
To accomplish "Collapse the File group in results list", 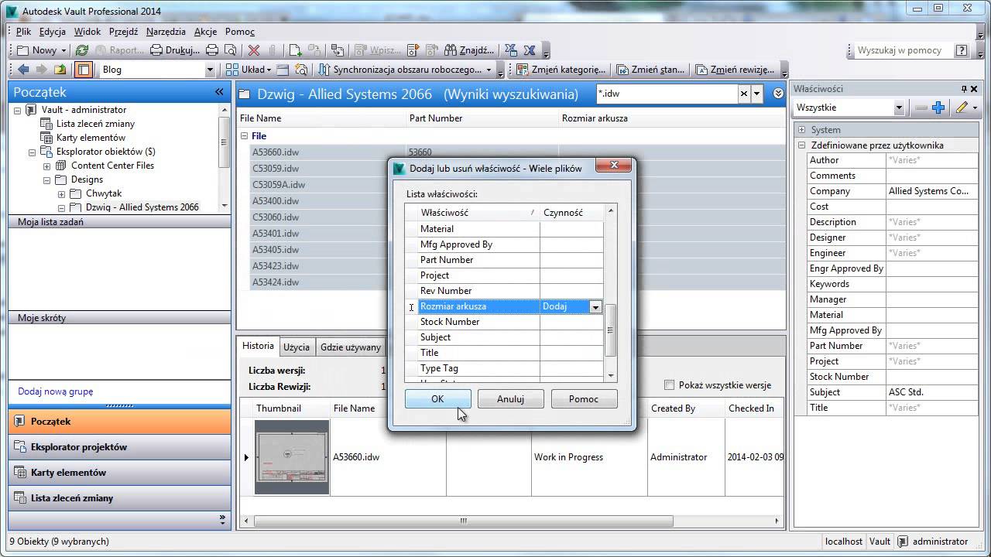I will point(245,136).
